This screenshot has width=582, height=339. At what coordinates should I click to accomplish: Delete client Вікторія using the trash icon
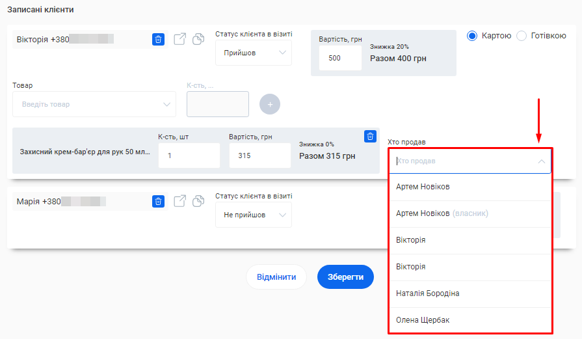pos(158,40)
